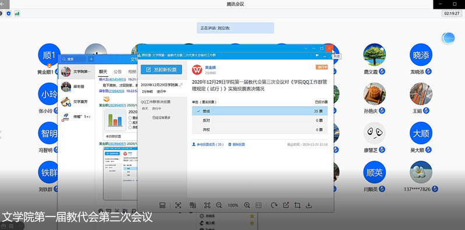Viewport: 465px width, 230px height.
Task: Select the 弃权 vote option row
Action: pos(260,129)
